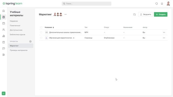This screenshot has width=173, height=97.
Task: Click the MP4 type cell
Action: tap(86, 32)
